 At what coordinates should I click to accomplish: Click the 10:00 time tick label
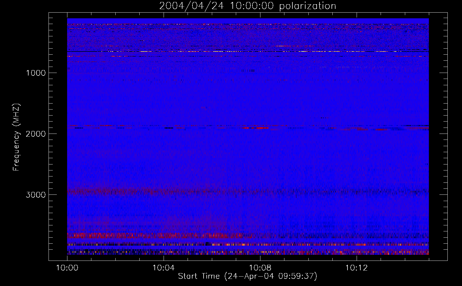[67, 268]
